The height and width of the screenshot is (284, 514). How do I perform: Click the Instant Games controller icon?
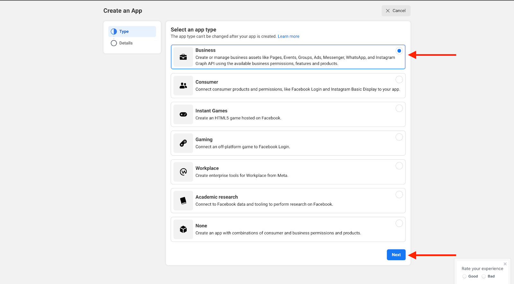pos(183,114)
